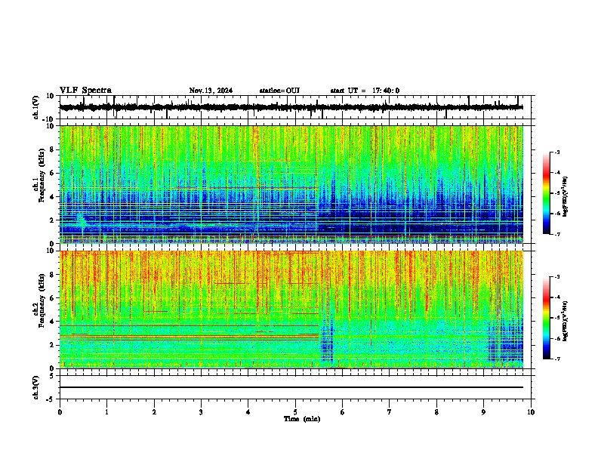Click the time axis tick label "3"
The width and height of the screenshot is (598, 462).
click(201, 412)
